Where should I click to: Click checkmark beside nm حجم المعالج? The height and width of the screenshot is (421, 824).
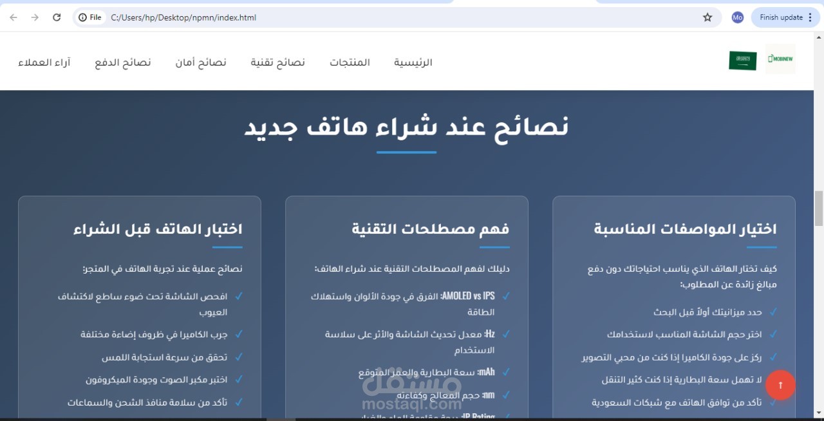coord(506,394)
